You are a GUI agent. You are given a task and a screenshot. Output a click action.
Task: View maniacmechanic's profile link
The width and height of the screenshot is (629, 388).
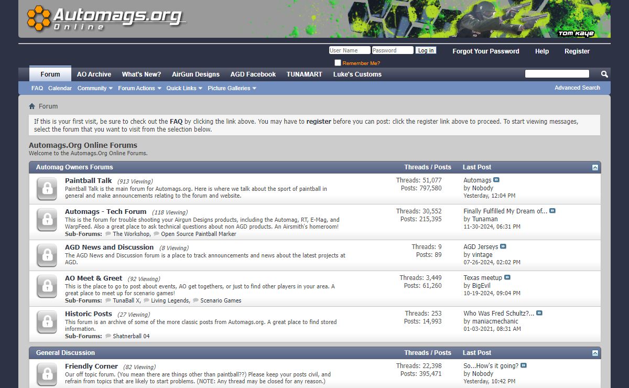tap(495, 321)
